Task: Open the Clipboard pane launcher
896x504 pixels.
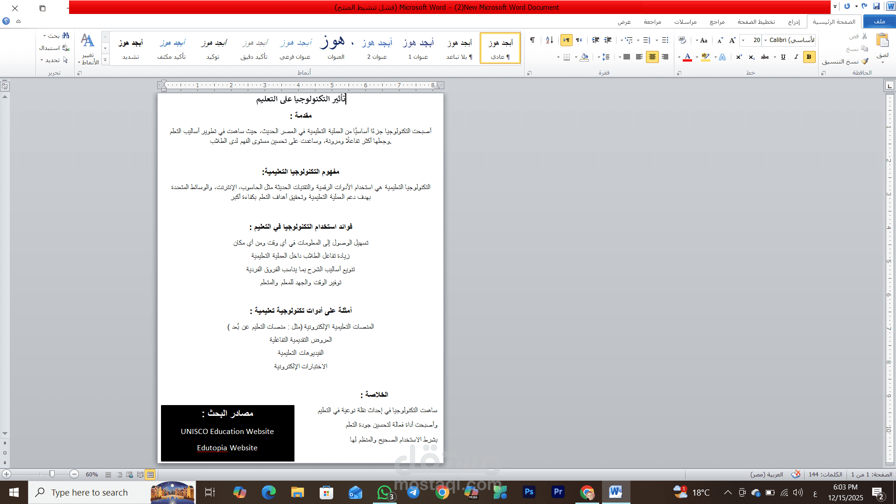Action: point(823,73)
